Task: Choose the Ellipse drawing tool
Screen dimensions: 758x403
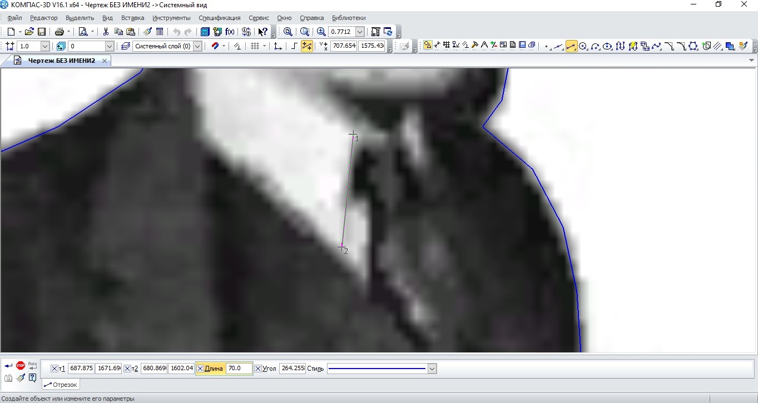Action: (x=608, y=46)
